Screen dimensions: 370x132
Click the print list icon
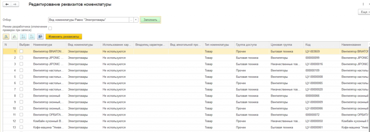[40, 36]
